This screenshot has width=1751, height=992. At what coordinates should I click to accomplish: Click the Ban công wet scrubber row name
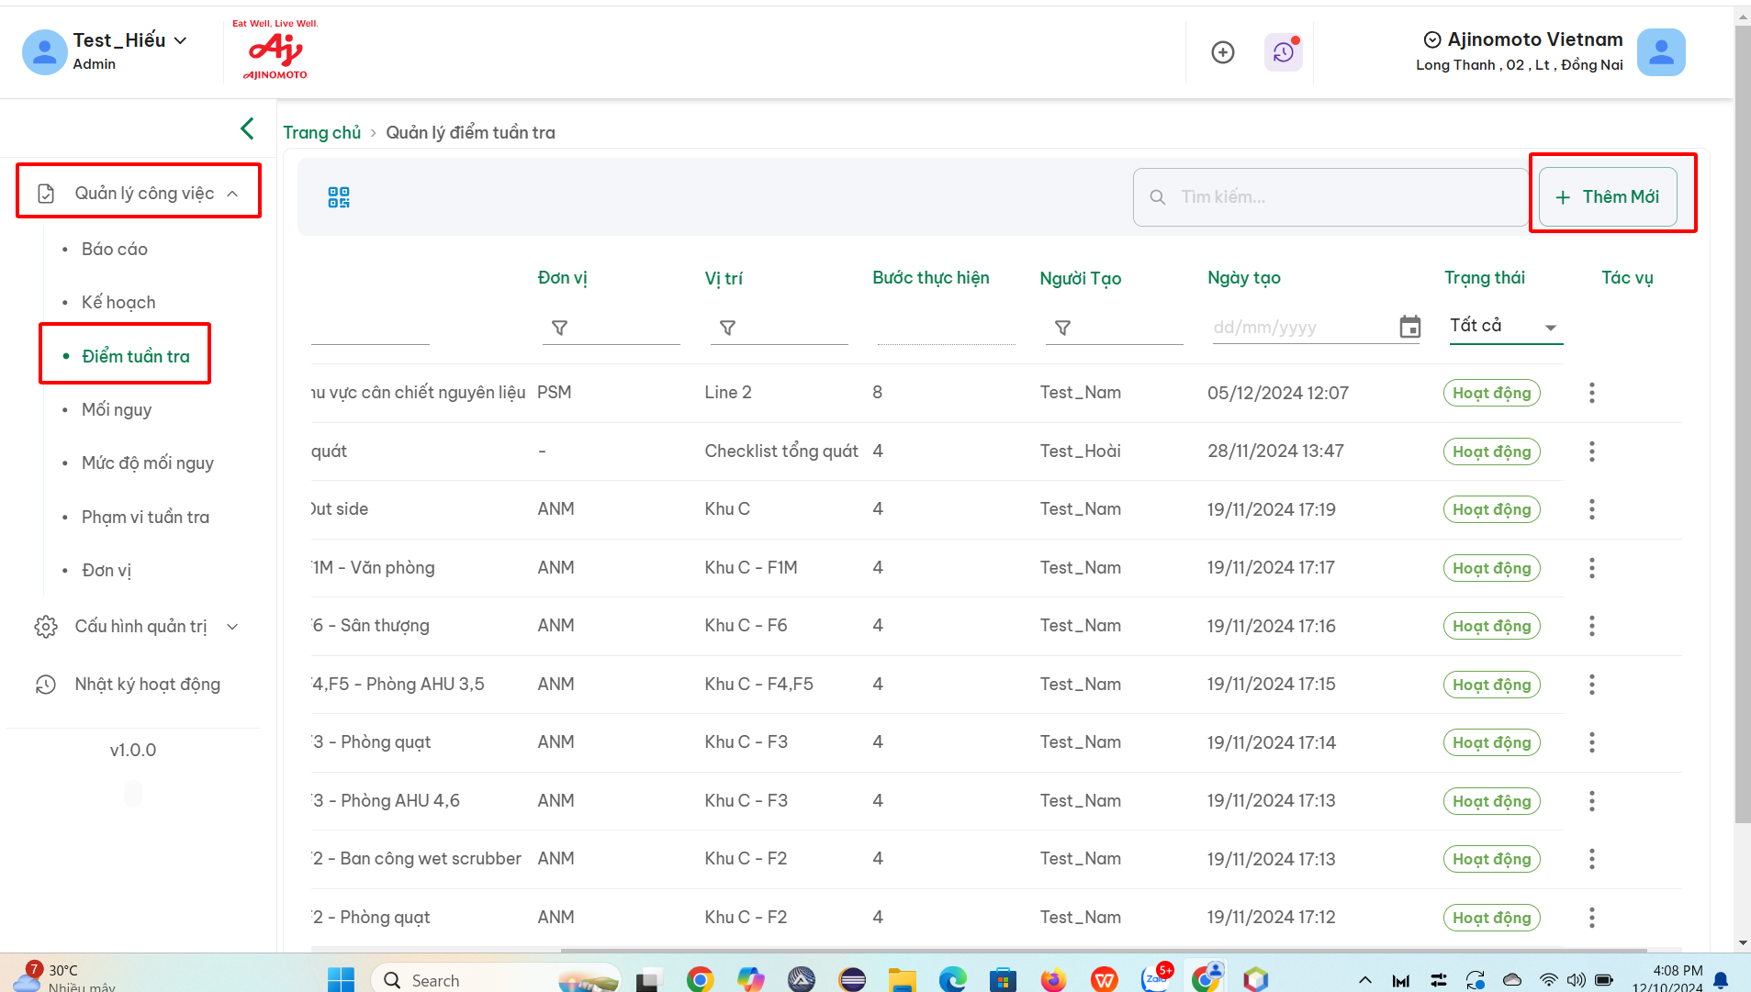(x=417, y=858)
